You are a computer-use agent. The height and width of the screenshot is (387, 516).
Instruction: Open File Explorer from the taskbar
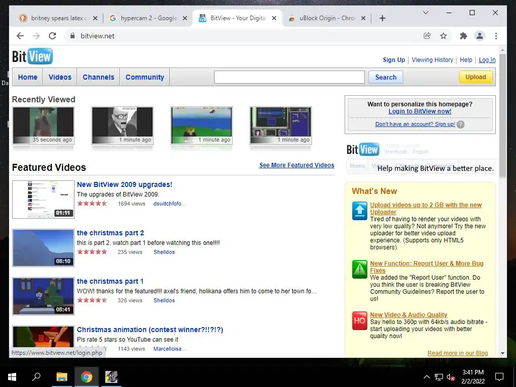[61, 377]
